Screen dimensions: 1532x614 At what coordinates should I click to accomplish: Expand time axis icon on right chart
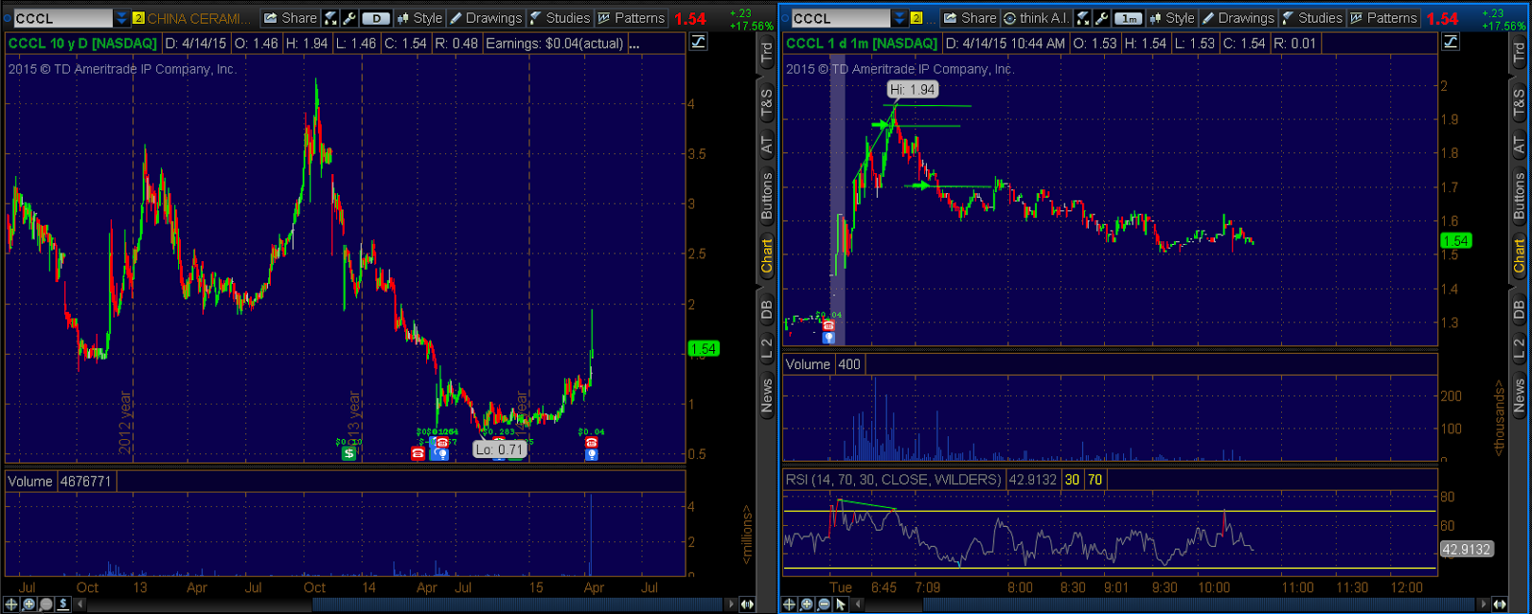pos(1499,603)
